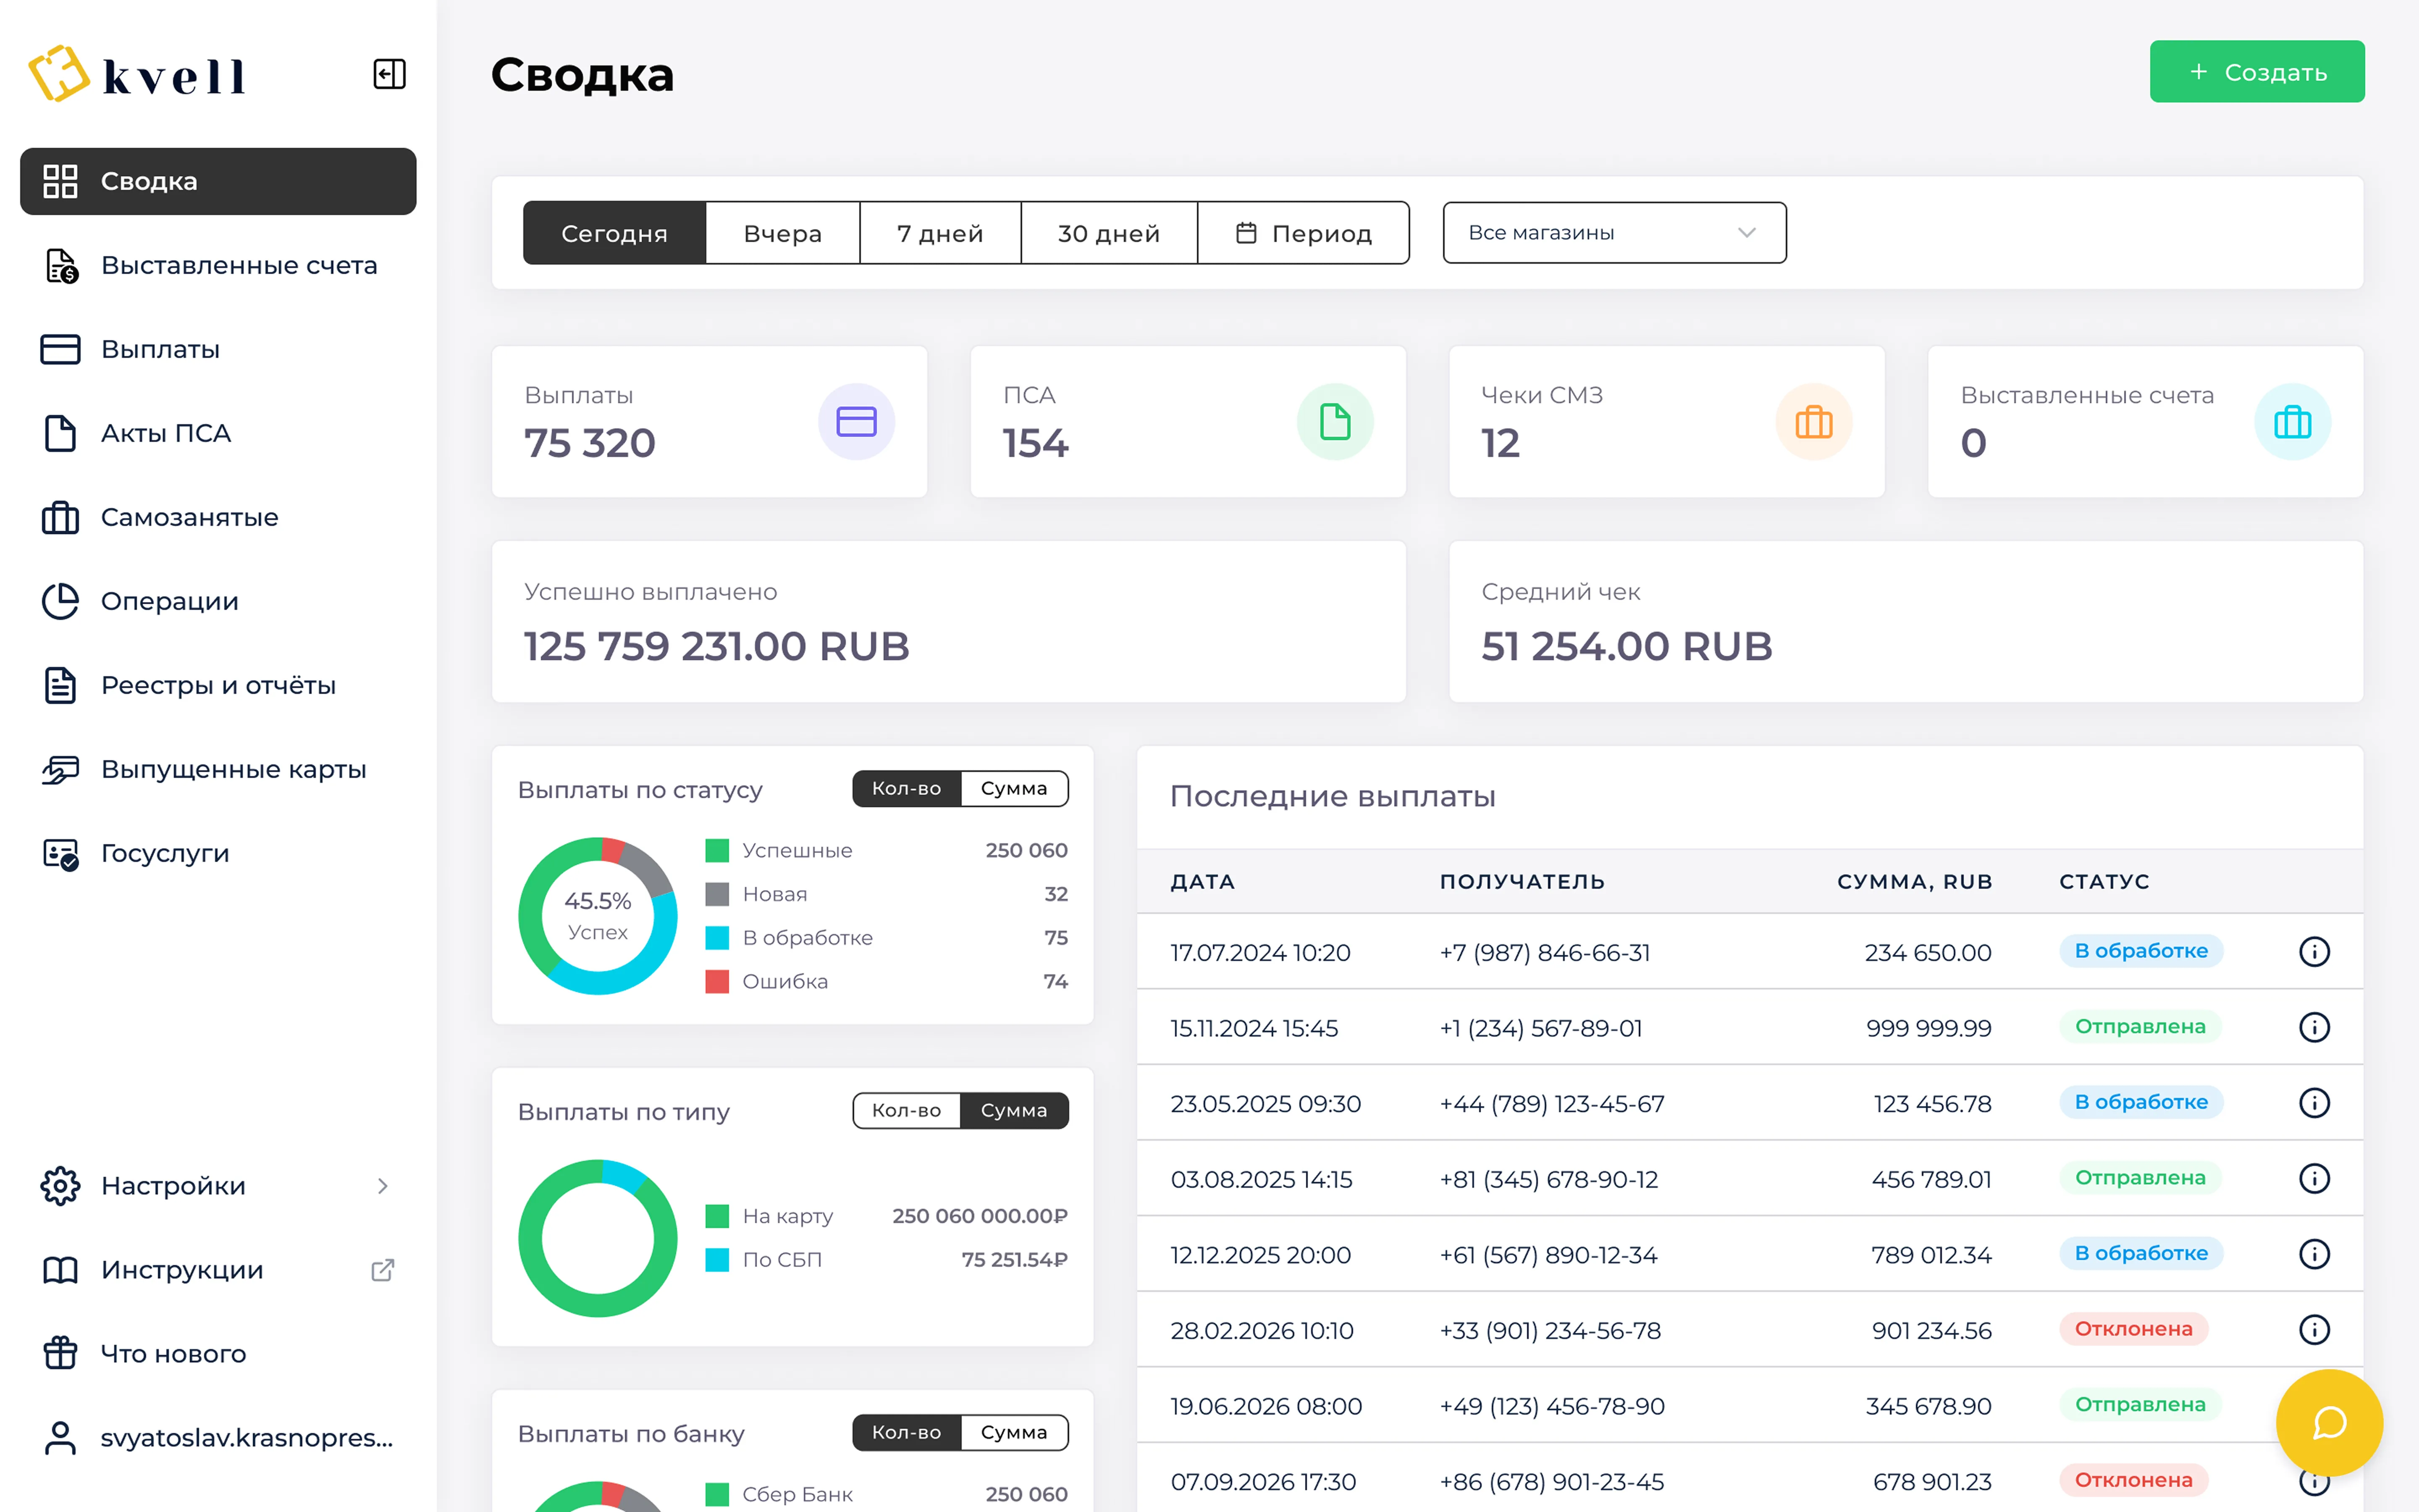
Task: Click the Госуслуги sidebar icon
Action: click(60, 854)
